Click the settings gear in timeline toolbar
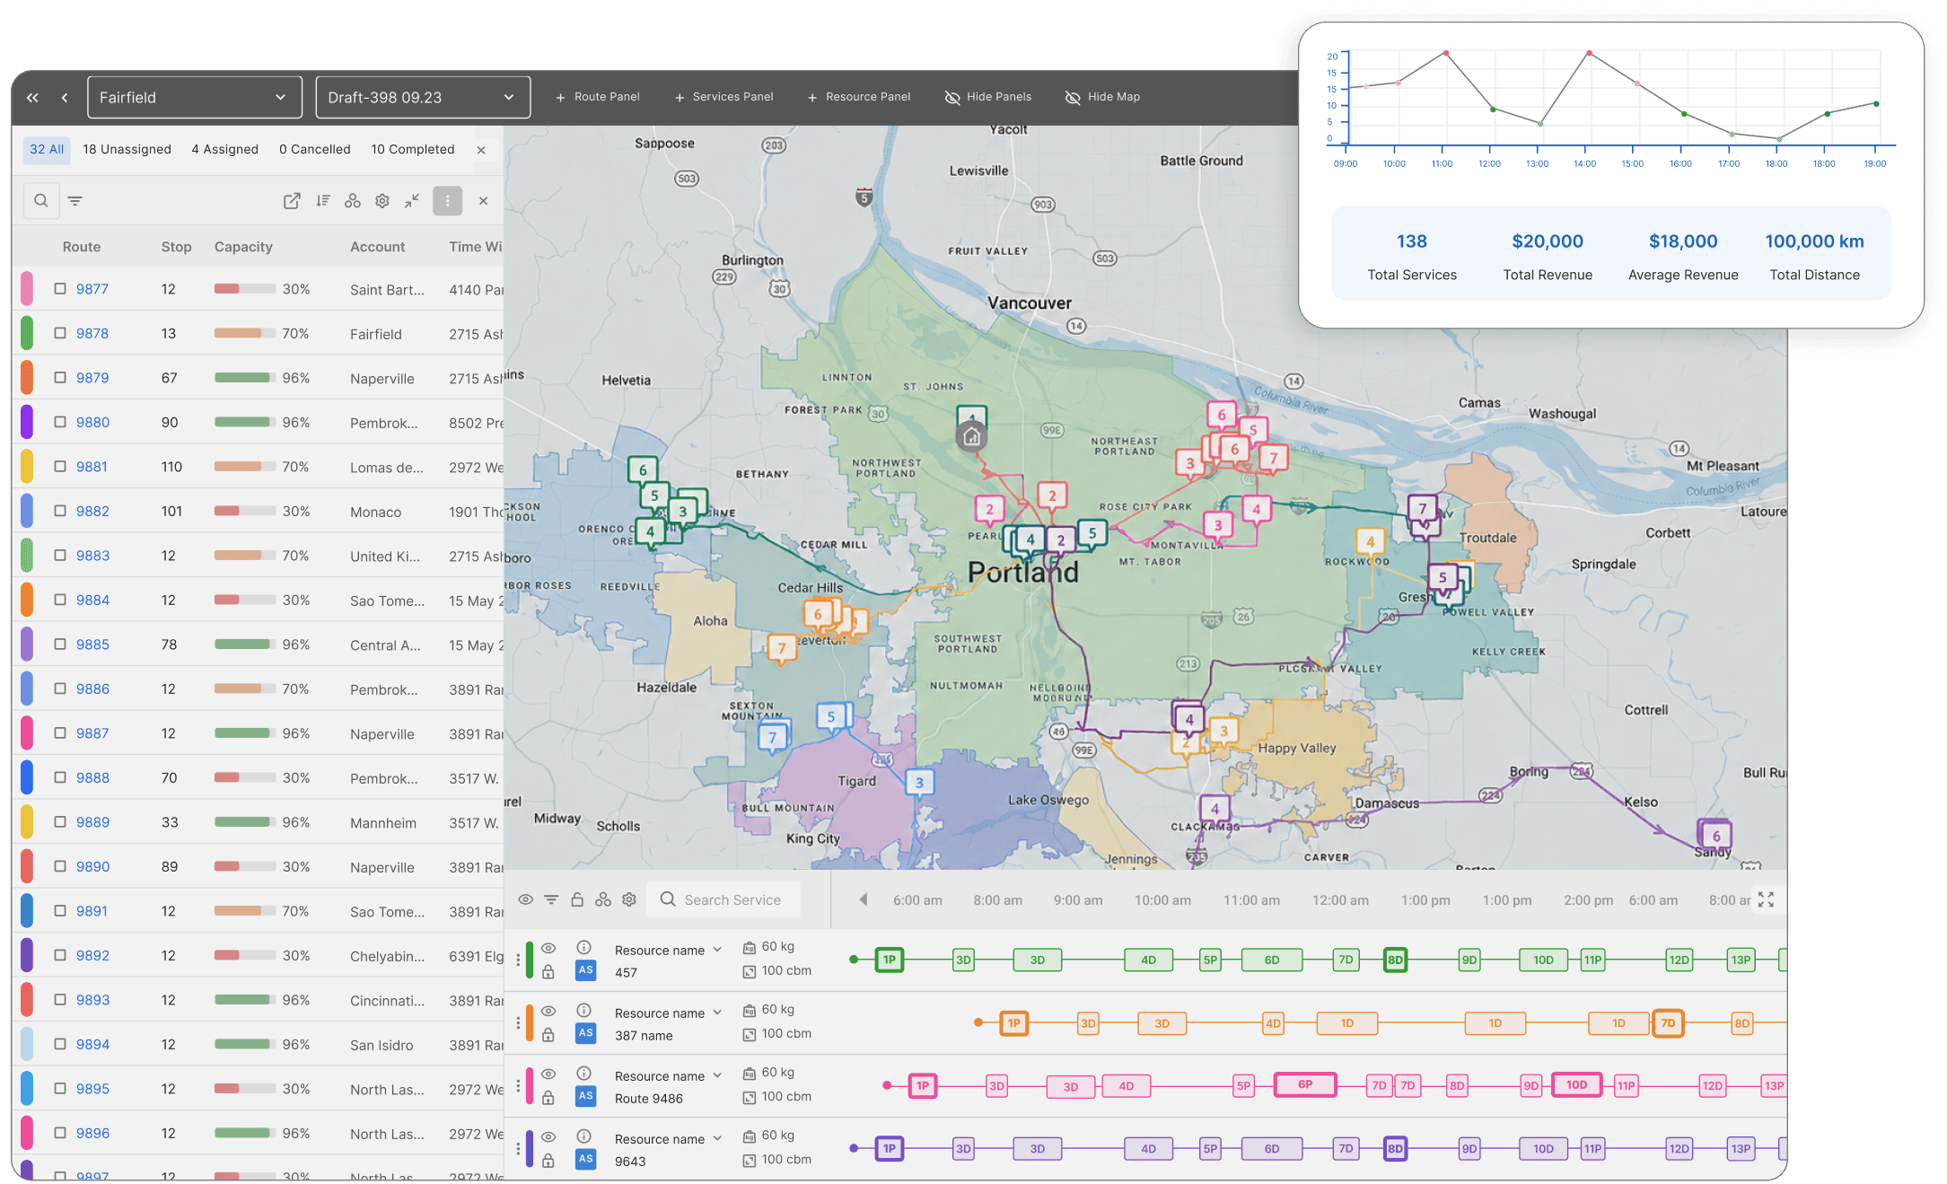Screen dimensions: 1947x1184 coord(629,899)
